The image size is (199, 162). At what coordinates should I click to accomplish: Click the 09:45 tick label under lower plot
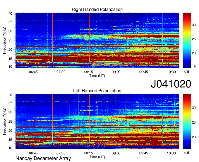[x=143, y=153]
